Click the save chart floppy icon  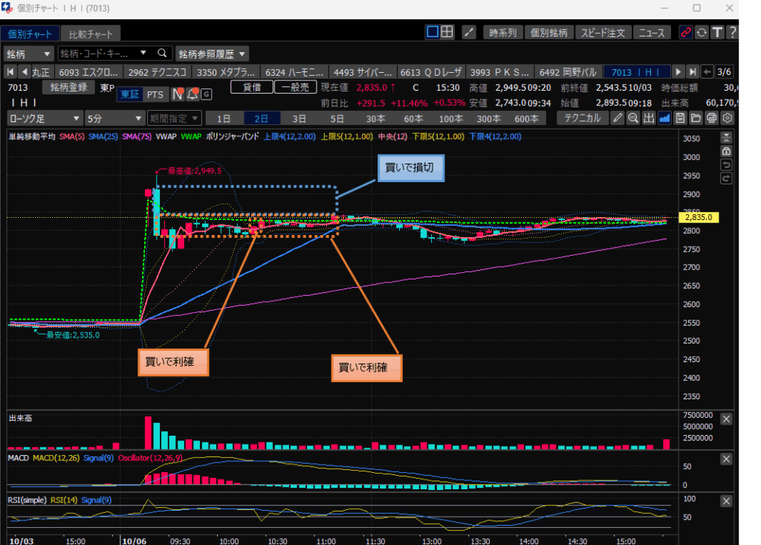[679, 118]
